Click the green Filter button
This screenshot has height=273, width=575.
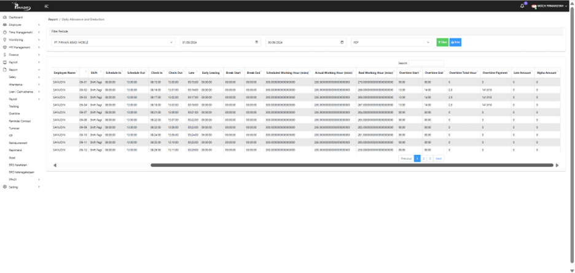tap(443, 42)
